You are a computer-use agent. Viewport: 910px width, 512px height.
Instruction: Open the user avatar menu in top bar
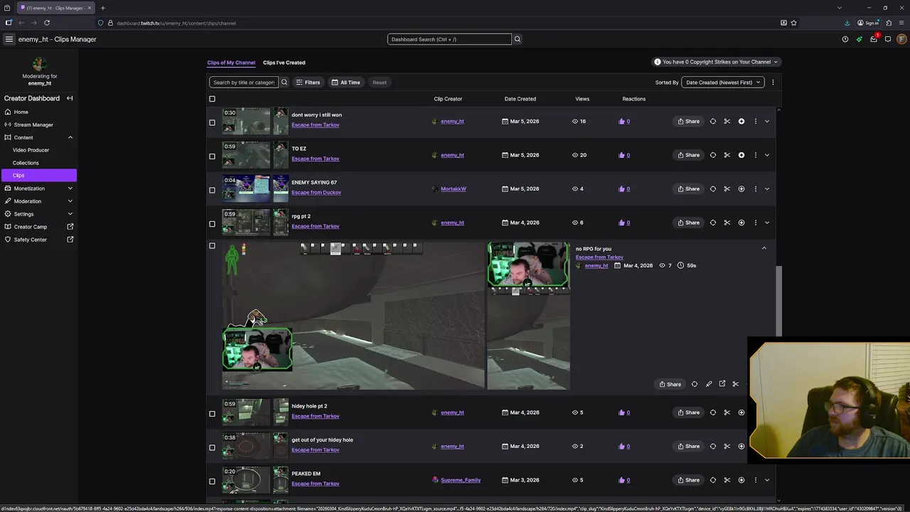(x=901, y=39)
